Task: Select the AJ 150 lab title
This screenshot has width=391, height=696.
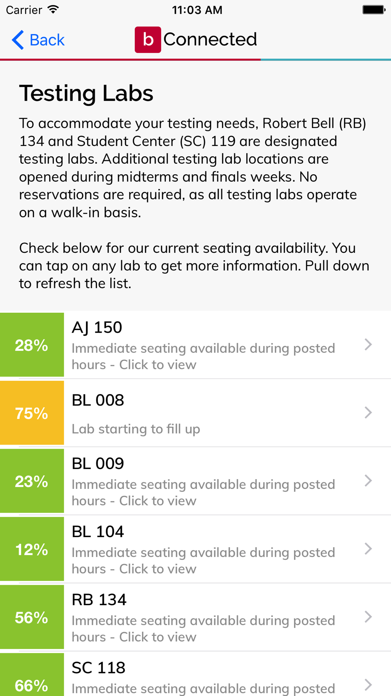Action: (x=97, y=327)
